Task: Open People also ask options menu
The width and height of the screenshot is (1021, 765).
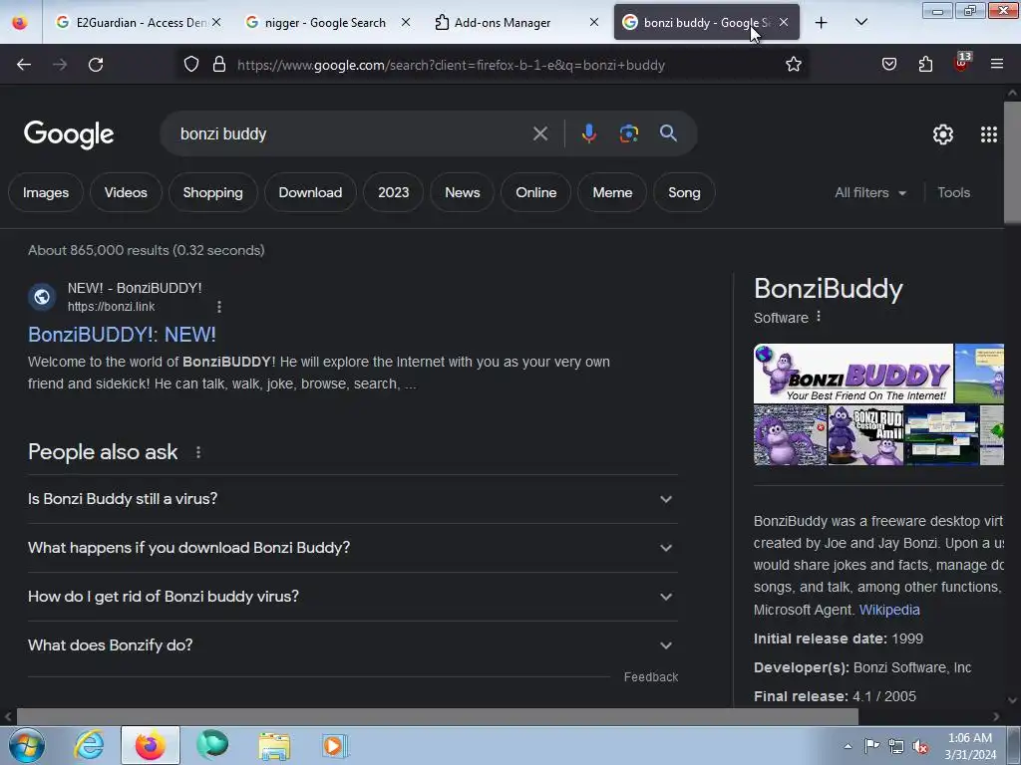Action: [198, 452]
